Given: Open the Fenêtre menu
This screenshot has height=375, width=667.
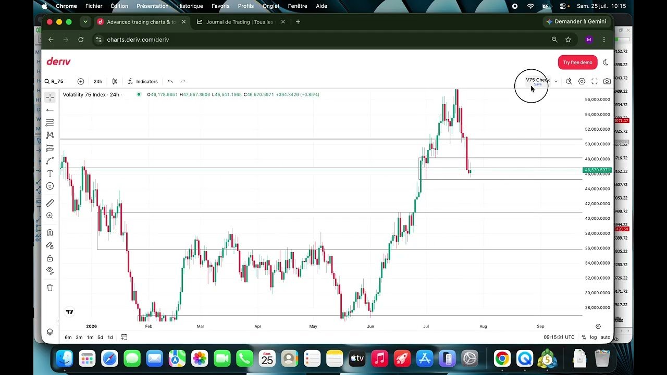Looking at the screenshot, I should coord(298,6).
